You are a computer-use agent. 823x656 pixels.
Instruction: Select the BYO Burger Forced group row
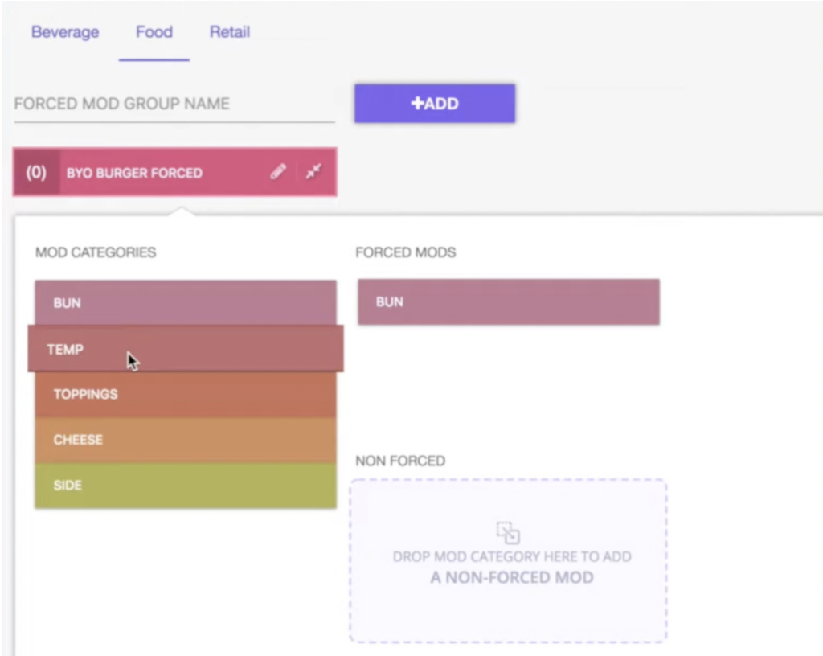click(174, 172)
